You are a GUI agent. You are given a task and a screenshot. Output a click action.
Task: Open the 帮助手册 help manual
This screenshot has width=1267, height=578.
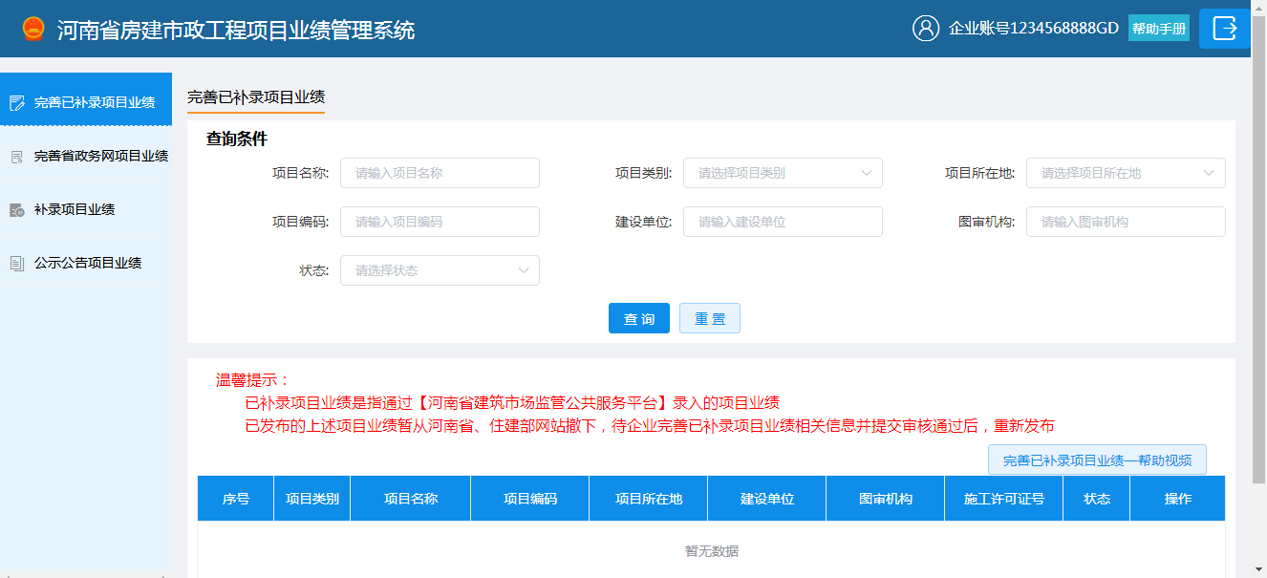click(1158, 29)
